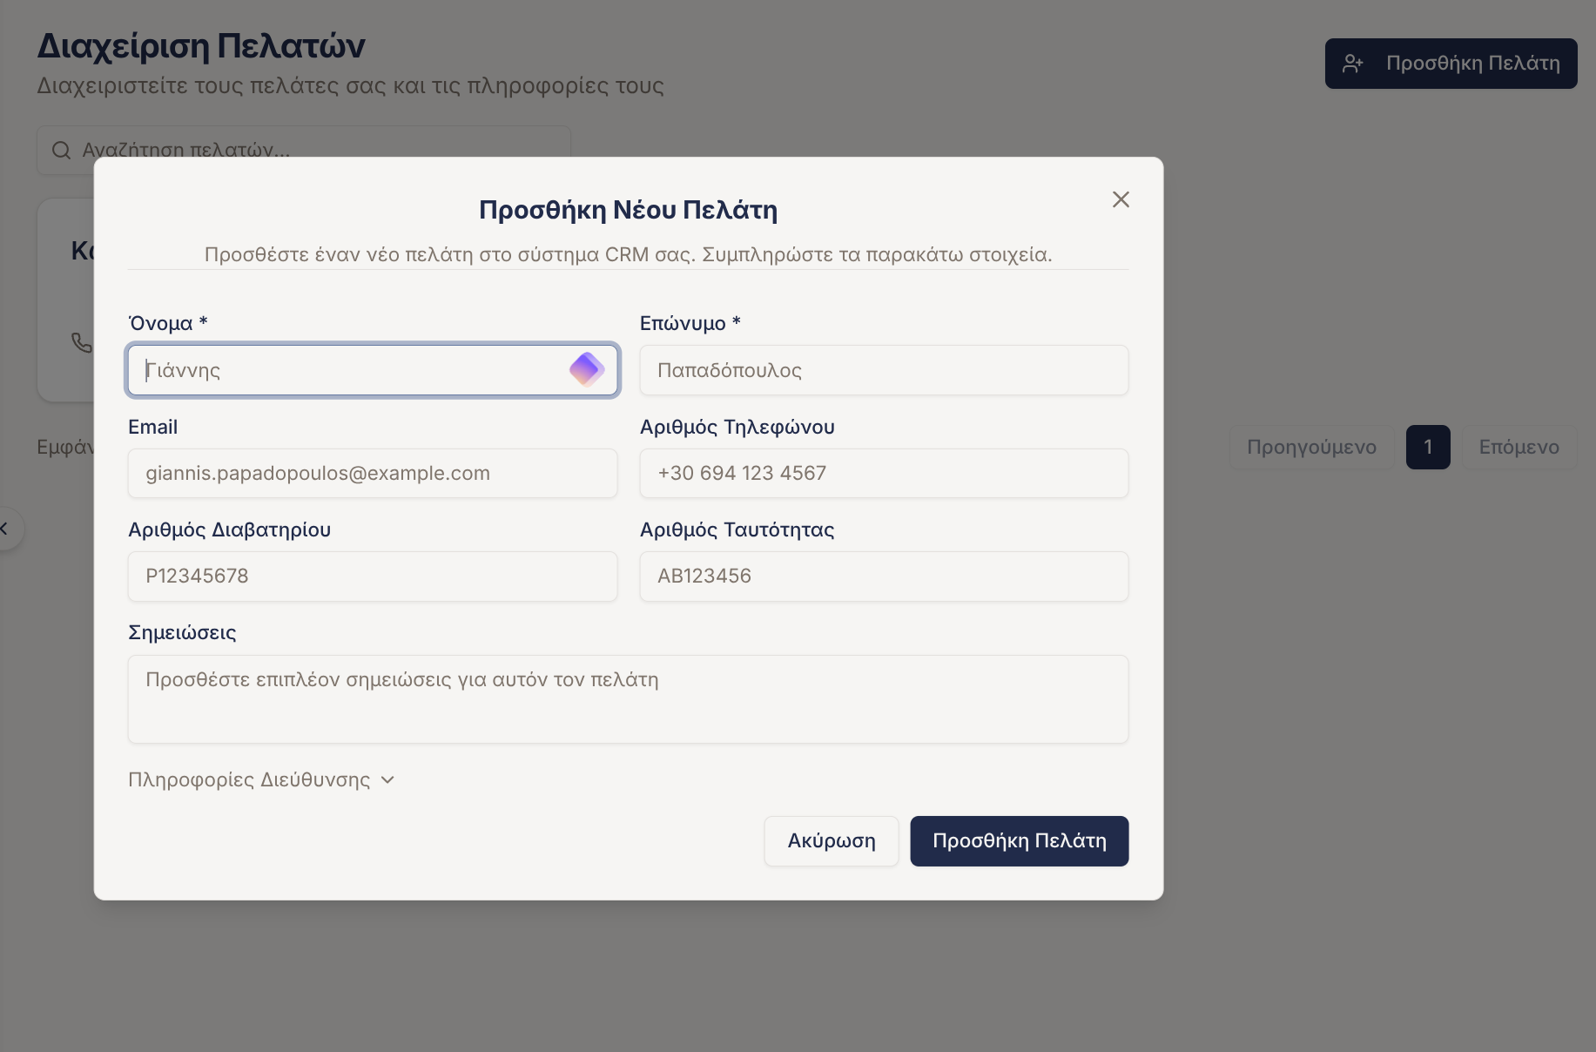Click the Αριθμός Τηλεφώνου field
This screenshot has width=1596, height=1052.
(884, 474)
